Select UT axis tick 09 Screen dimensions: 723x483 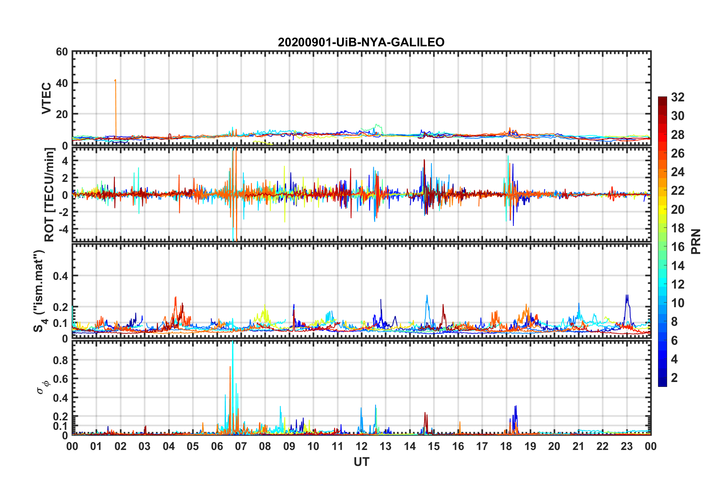pos(289,446)
